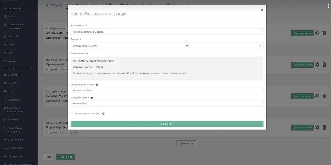Click help icon next to Название поля
331x165 pixels.
tap(92, 98)
